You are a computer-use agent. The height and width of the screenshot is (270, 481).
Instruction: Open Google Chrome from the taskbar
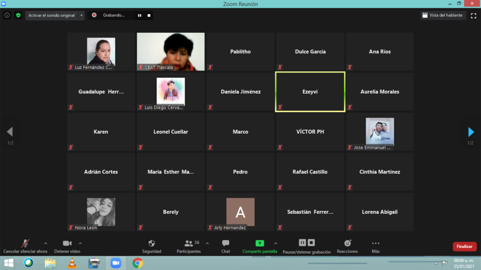(x=137, y=263)
